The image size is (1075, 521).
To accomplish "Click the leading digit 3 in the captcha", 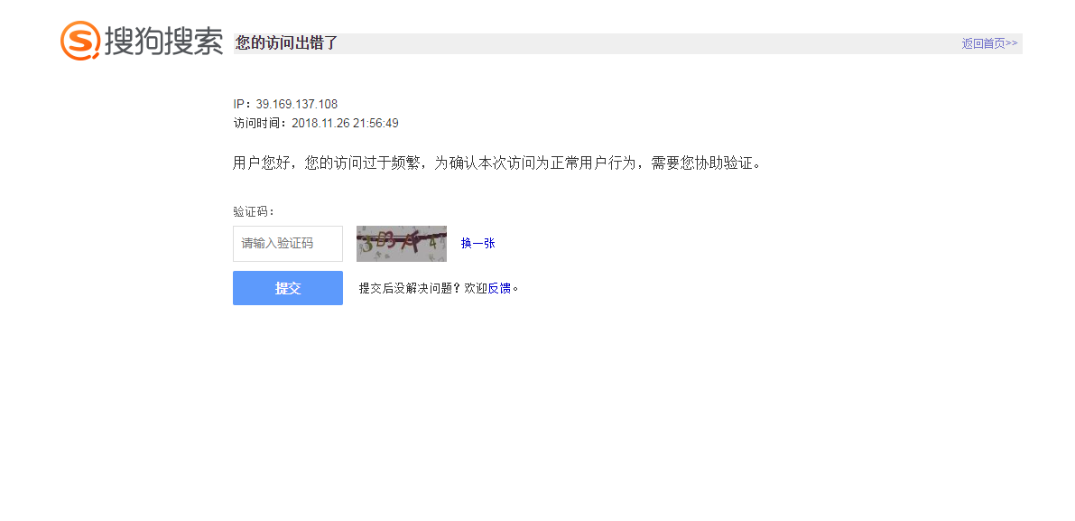I will pyautogui.click(x=368, y=241).
